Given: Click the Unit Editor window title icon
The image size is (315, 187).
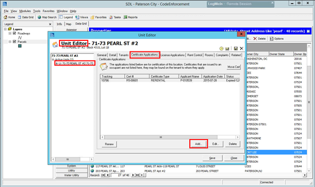Looking at the screenshot, I should pyautogui.click(x=52, y=35).
